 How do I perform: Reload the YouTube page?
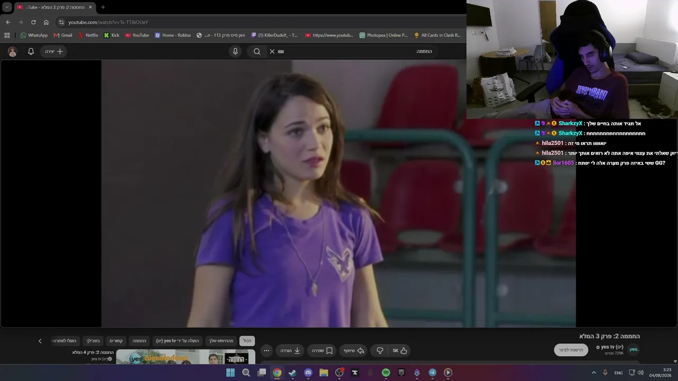33,22
